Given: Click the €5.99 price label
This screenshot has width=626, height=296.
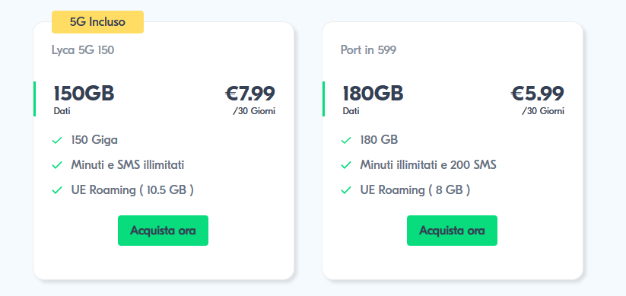Looking at the screenshot, I should pos(538,94).
